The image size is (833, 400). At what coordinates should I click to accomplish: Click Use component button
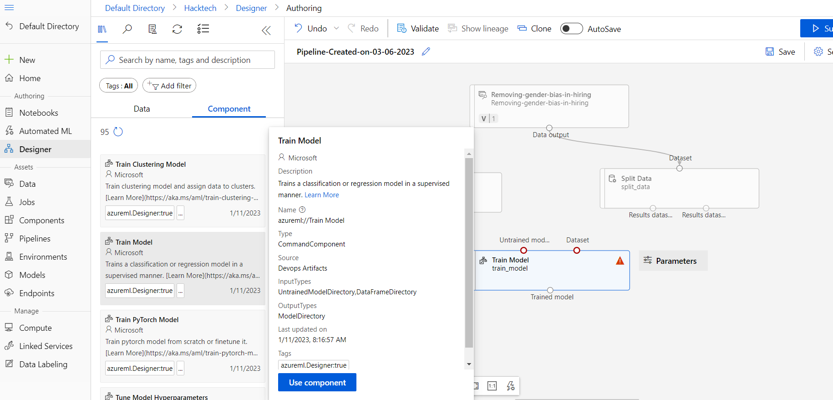tap(317, 382)
